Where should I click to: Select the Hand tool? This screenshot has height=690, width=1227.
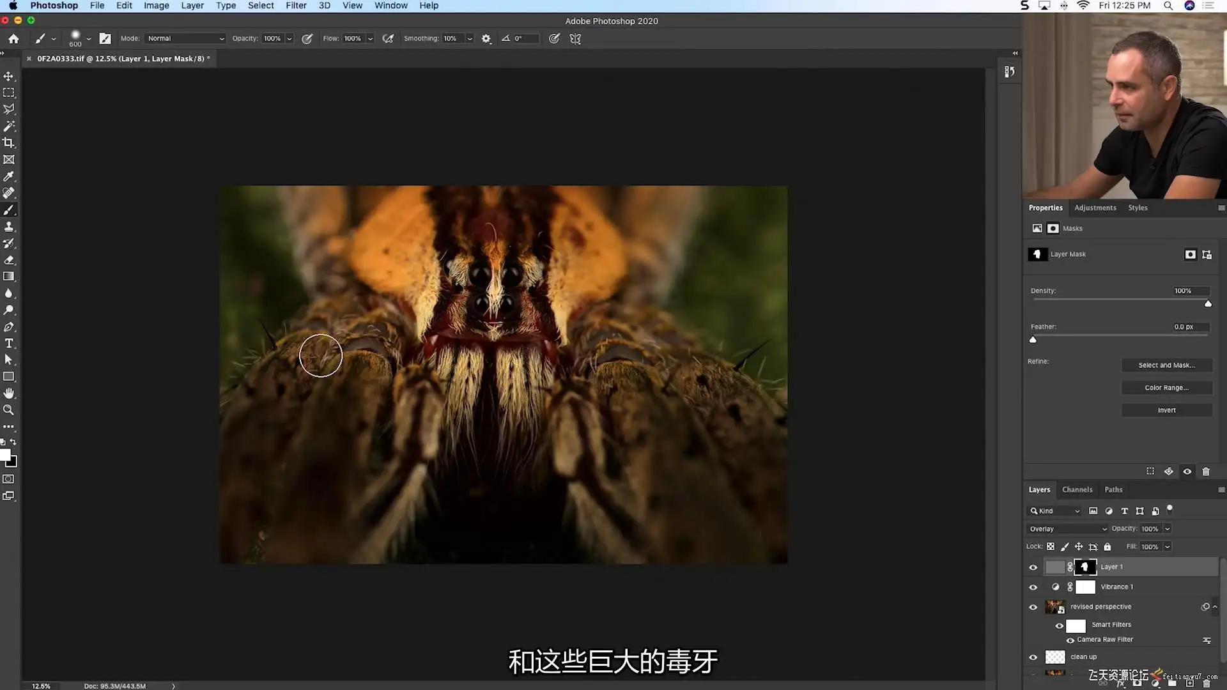(9, 394)
